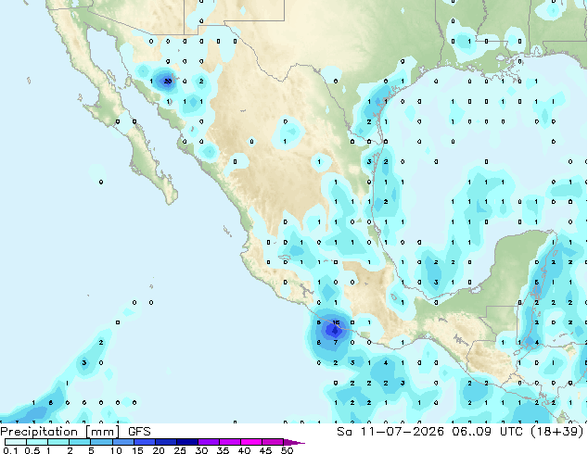Click the 40–45 mm magenta legend swatch

tap(251, 442)
